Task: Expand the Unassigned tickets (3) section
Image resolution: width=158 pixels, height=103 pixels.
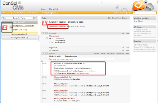Action: pos(19,38)
